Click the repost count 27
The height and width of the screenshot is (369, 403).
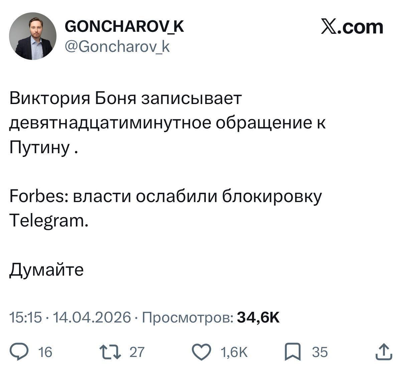pos(136,352)
